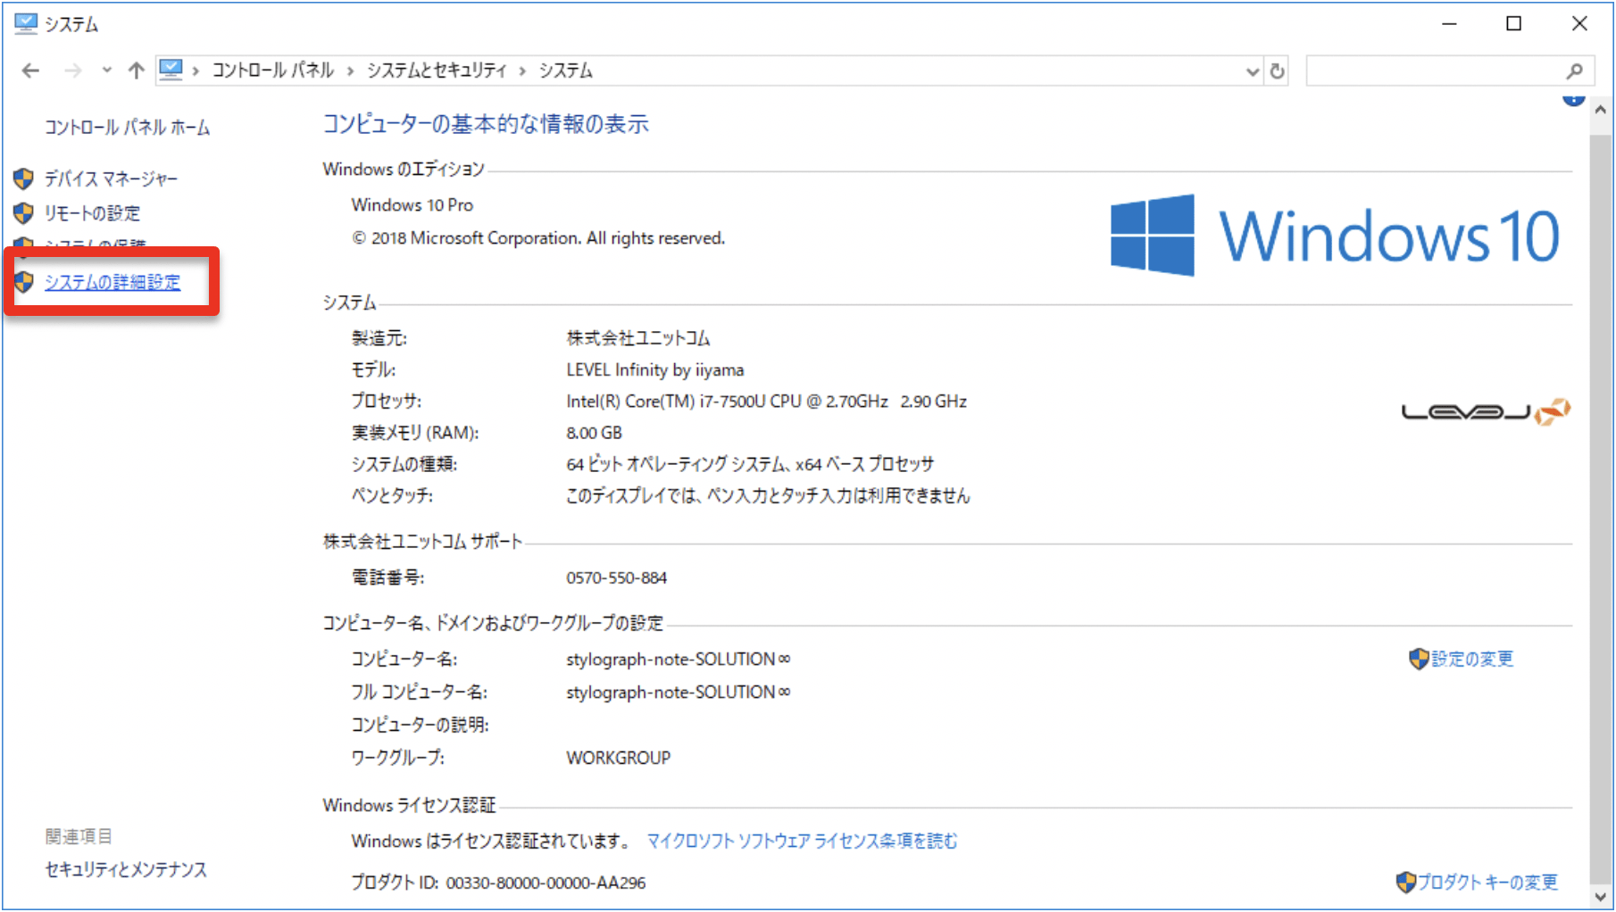
Task: Click 設定の変更 link
Action: 1472,659
